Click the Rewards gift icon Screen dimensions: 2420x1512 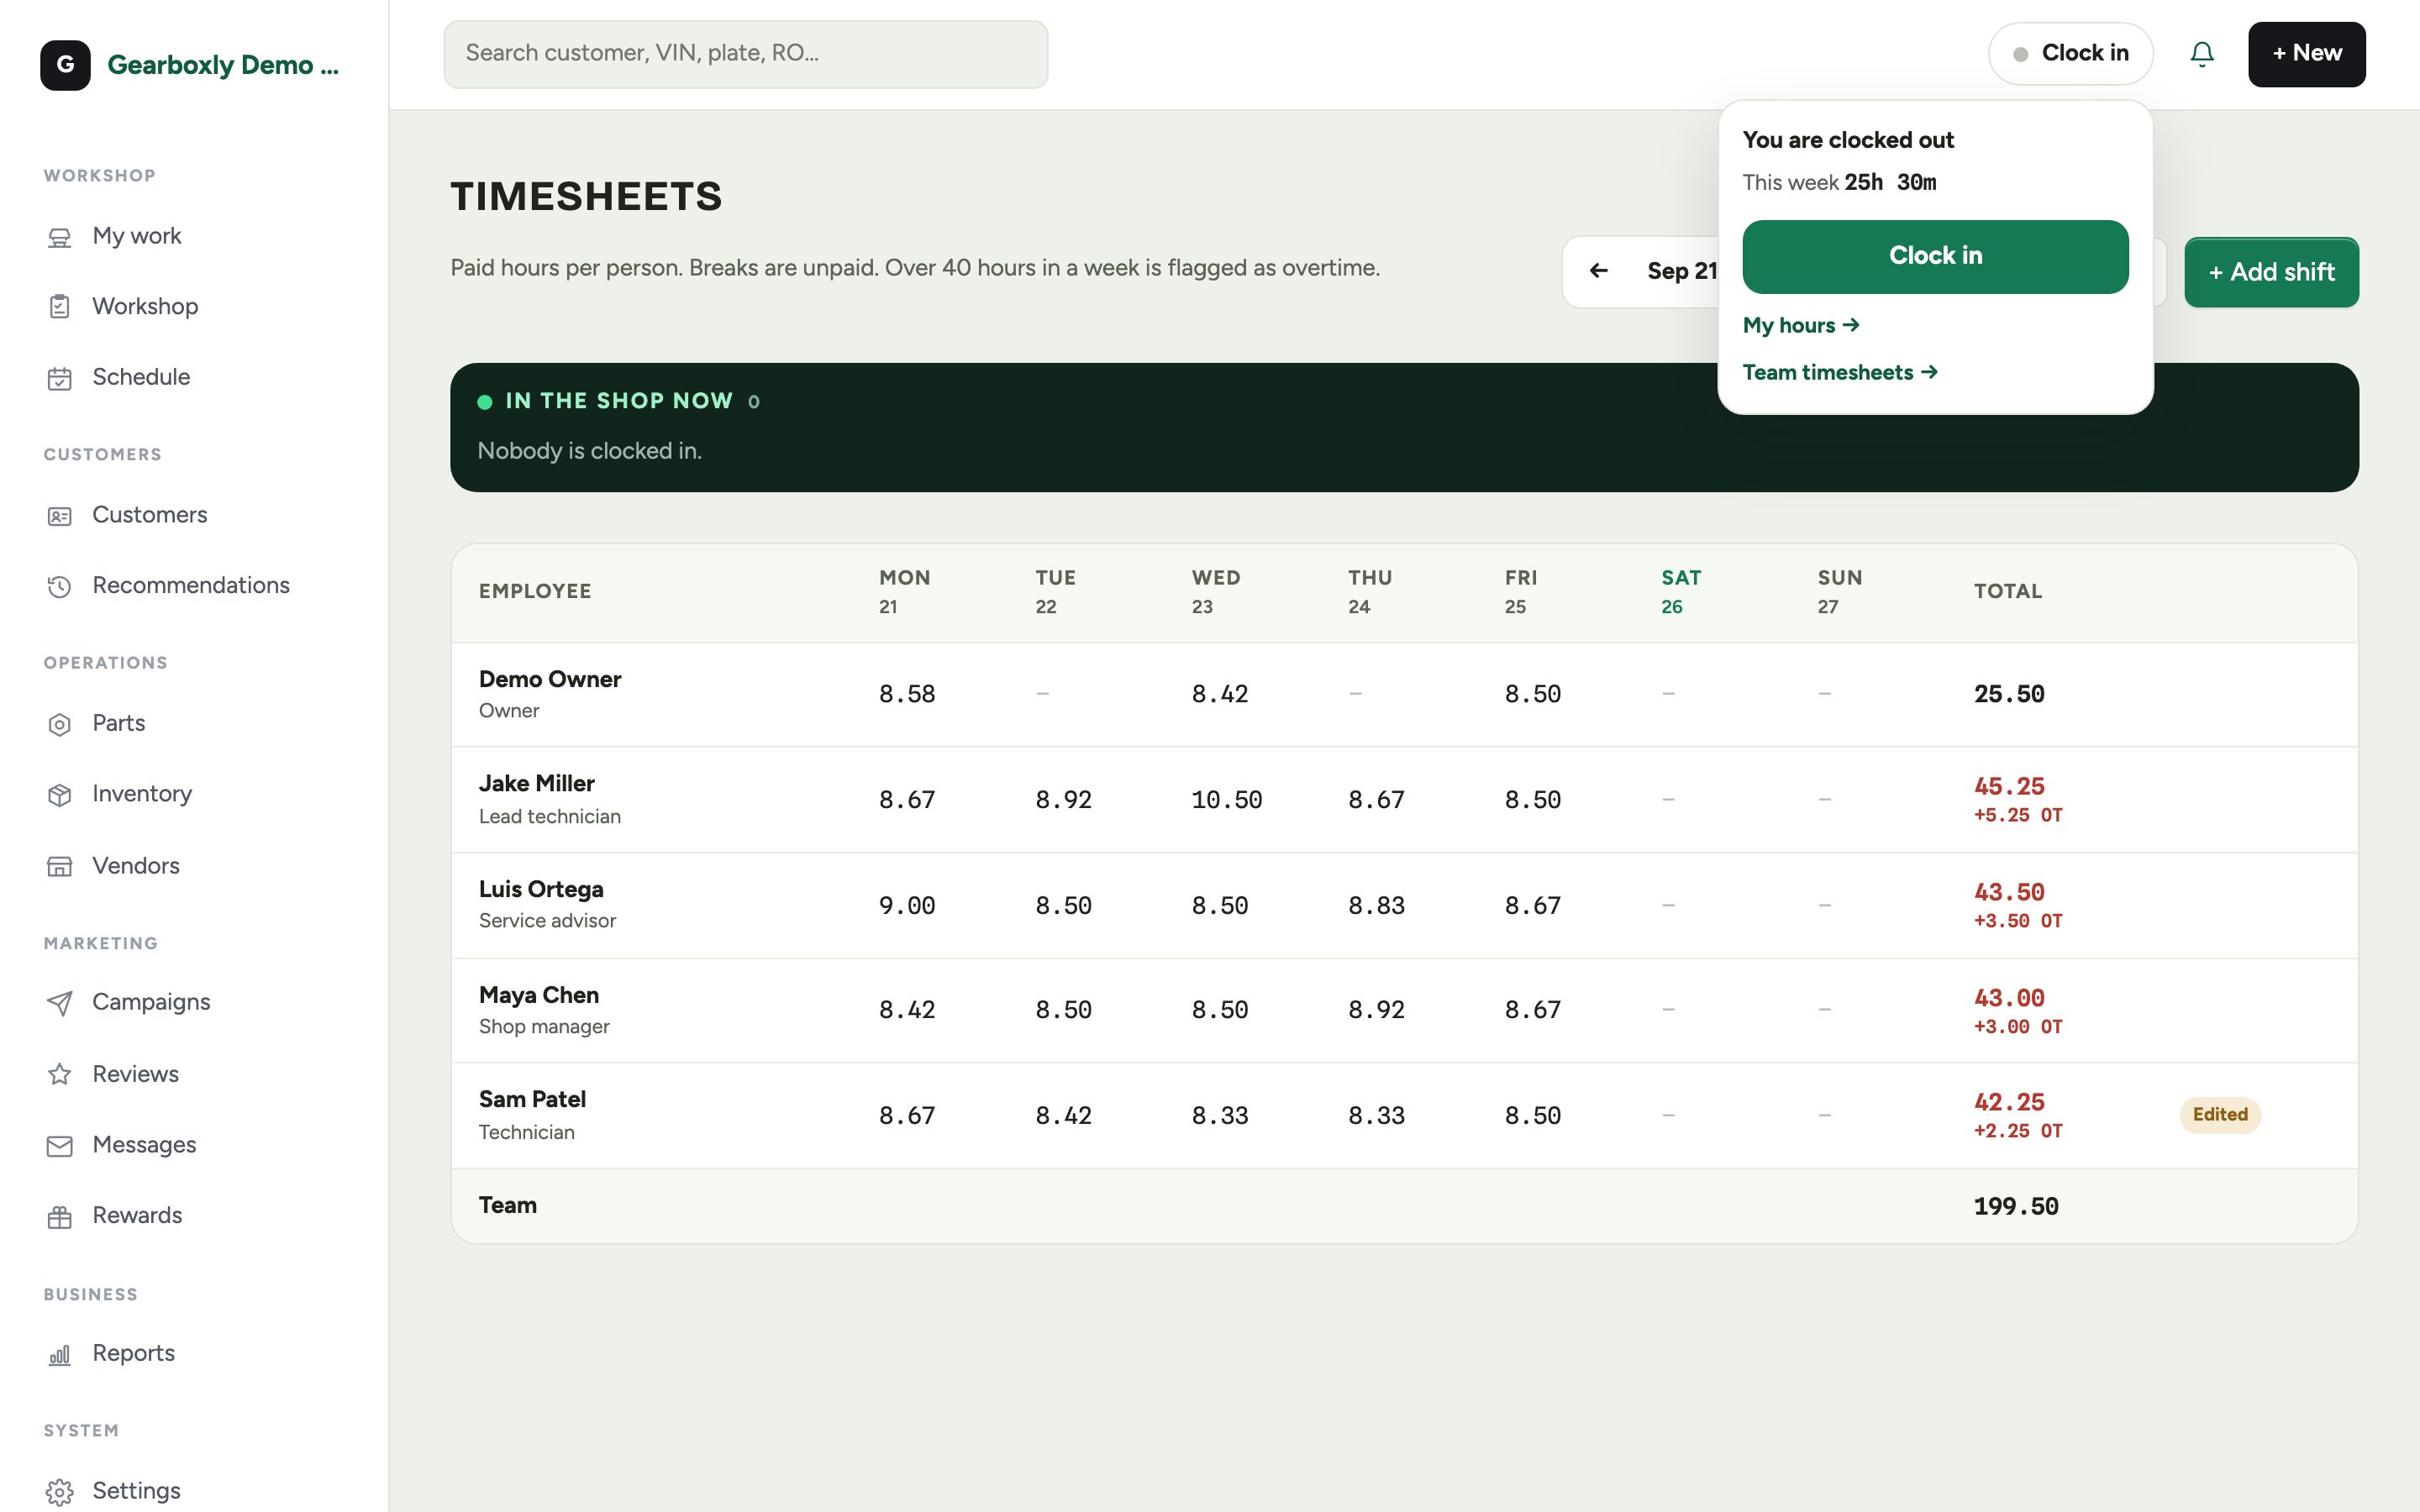coord(60,1216)
